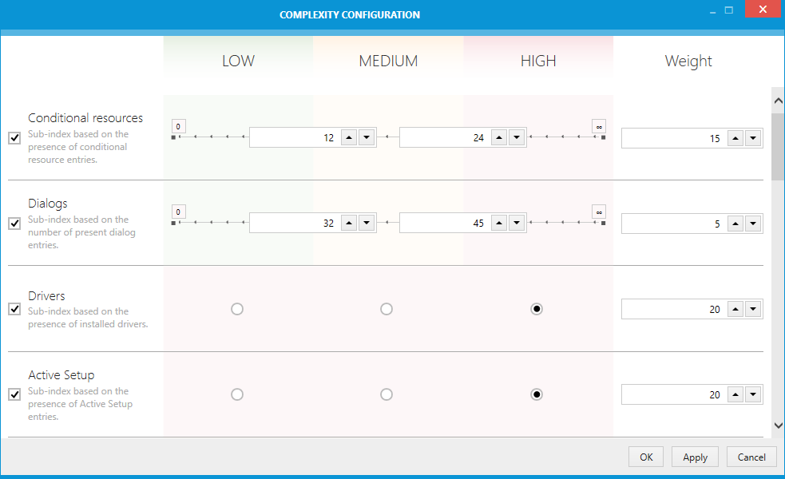Select the Medium radio button for Drivers
785x479 pixels.
[387, 309]
